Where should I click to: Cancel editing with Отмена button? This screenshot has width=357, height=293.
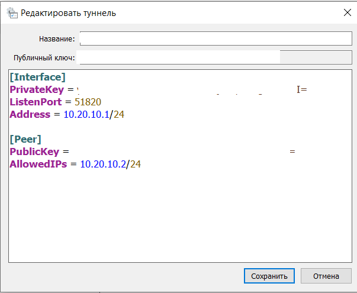[326, 276]
